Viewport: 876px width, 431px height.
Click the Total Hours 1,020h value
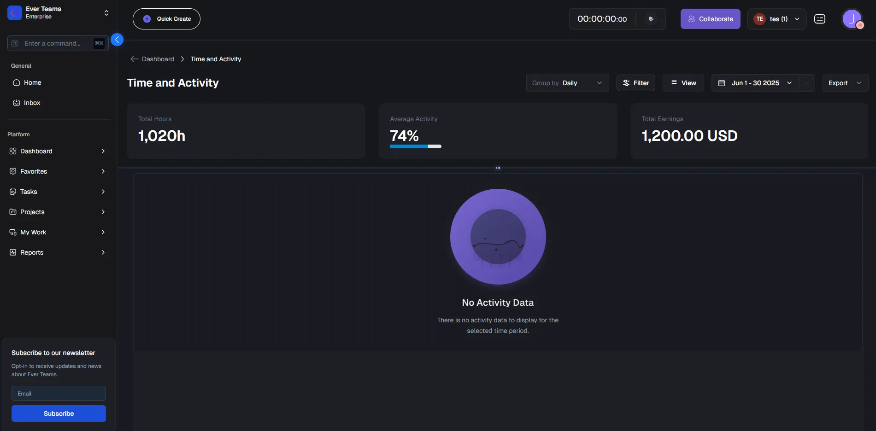pos(162,136)
